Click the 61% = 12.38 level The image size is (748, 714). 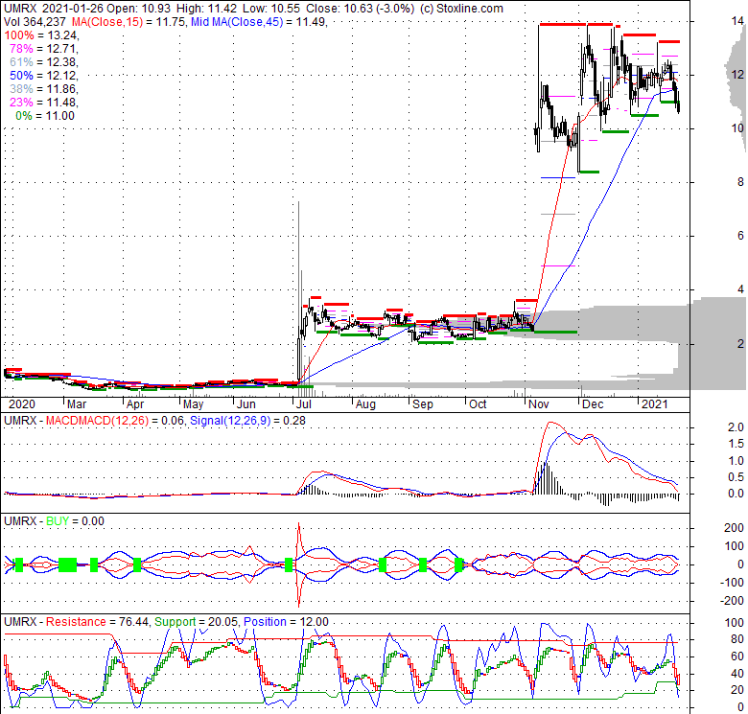[43, 62]
